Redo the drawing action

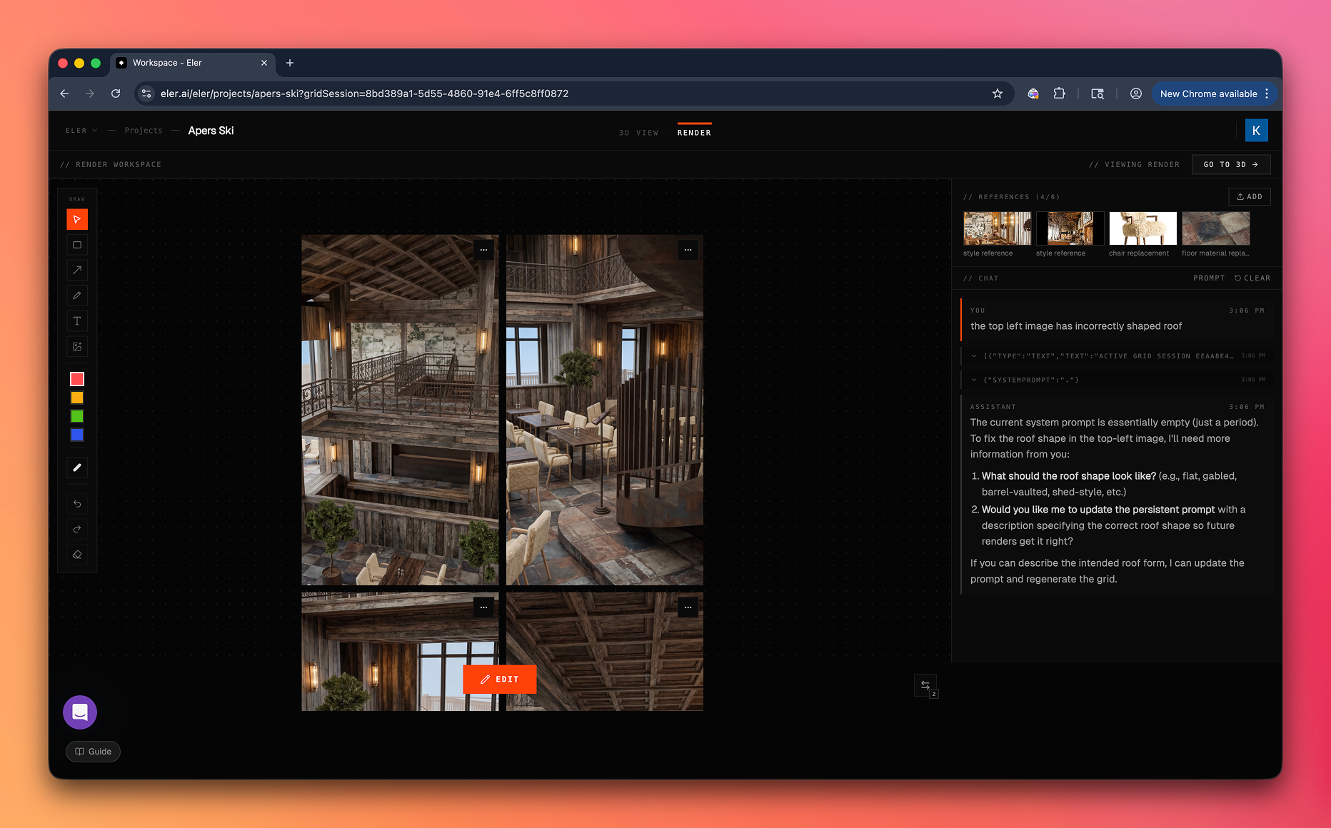(x=77, y=529)
